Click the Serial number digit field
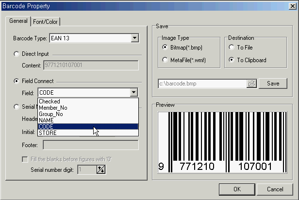 click(87, 169)
